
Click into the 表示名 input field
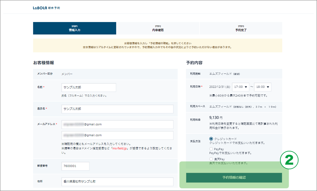117,109
